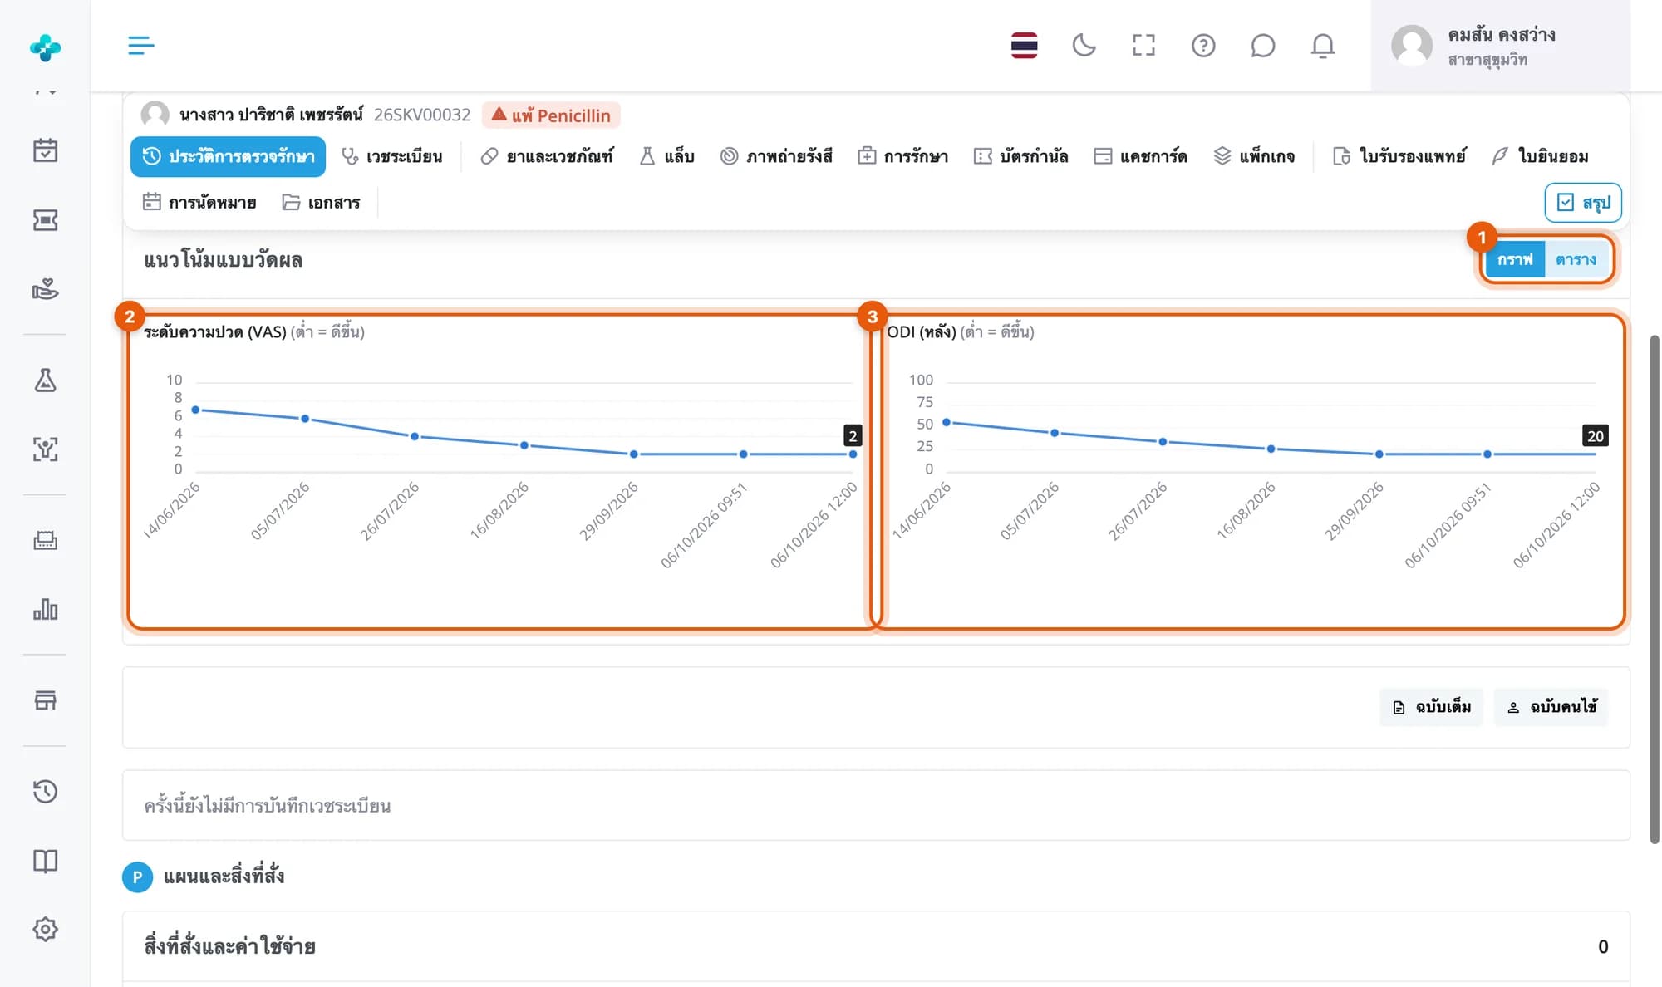The width and height of the screenshot is (1662, 987).
Task: Open the แคชการ์ด tab
Action: pyautogui.click(x=1140, y=156)
